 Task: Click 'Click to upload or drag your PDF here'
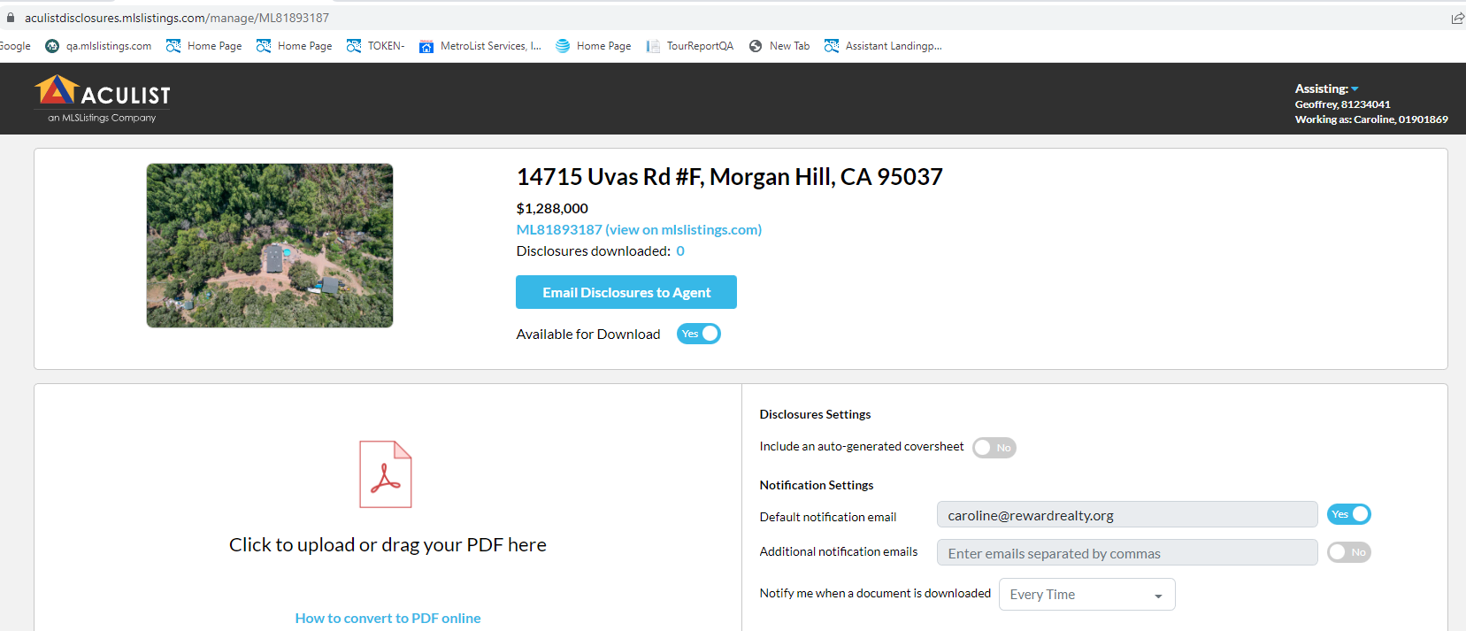point(388,544)
